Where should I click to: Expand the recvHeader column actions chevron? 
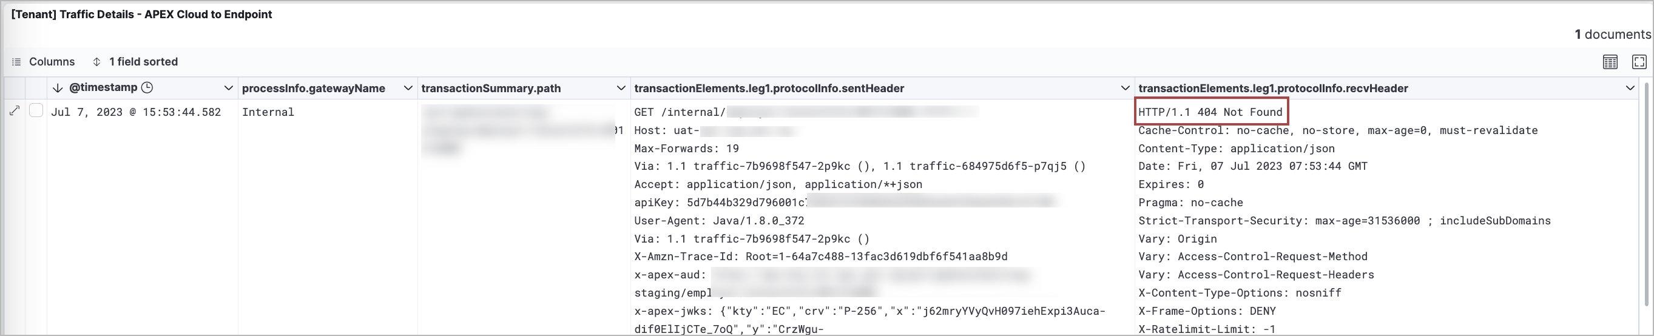point(1630,88)
